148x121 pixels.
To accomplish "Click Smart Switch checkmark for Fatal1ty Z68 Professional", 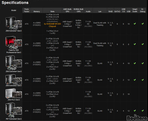I will (135, 44).
